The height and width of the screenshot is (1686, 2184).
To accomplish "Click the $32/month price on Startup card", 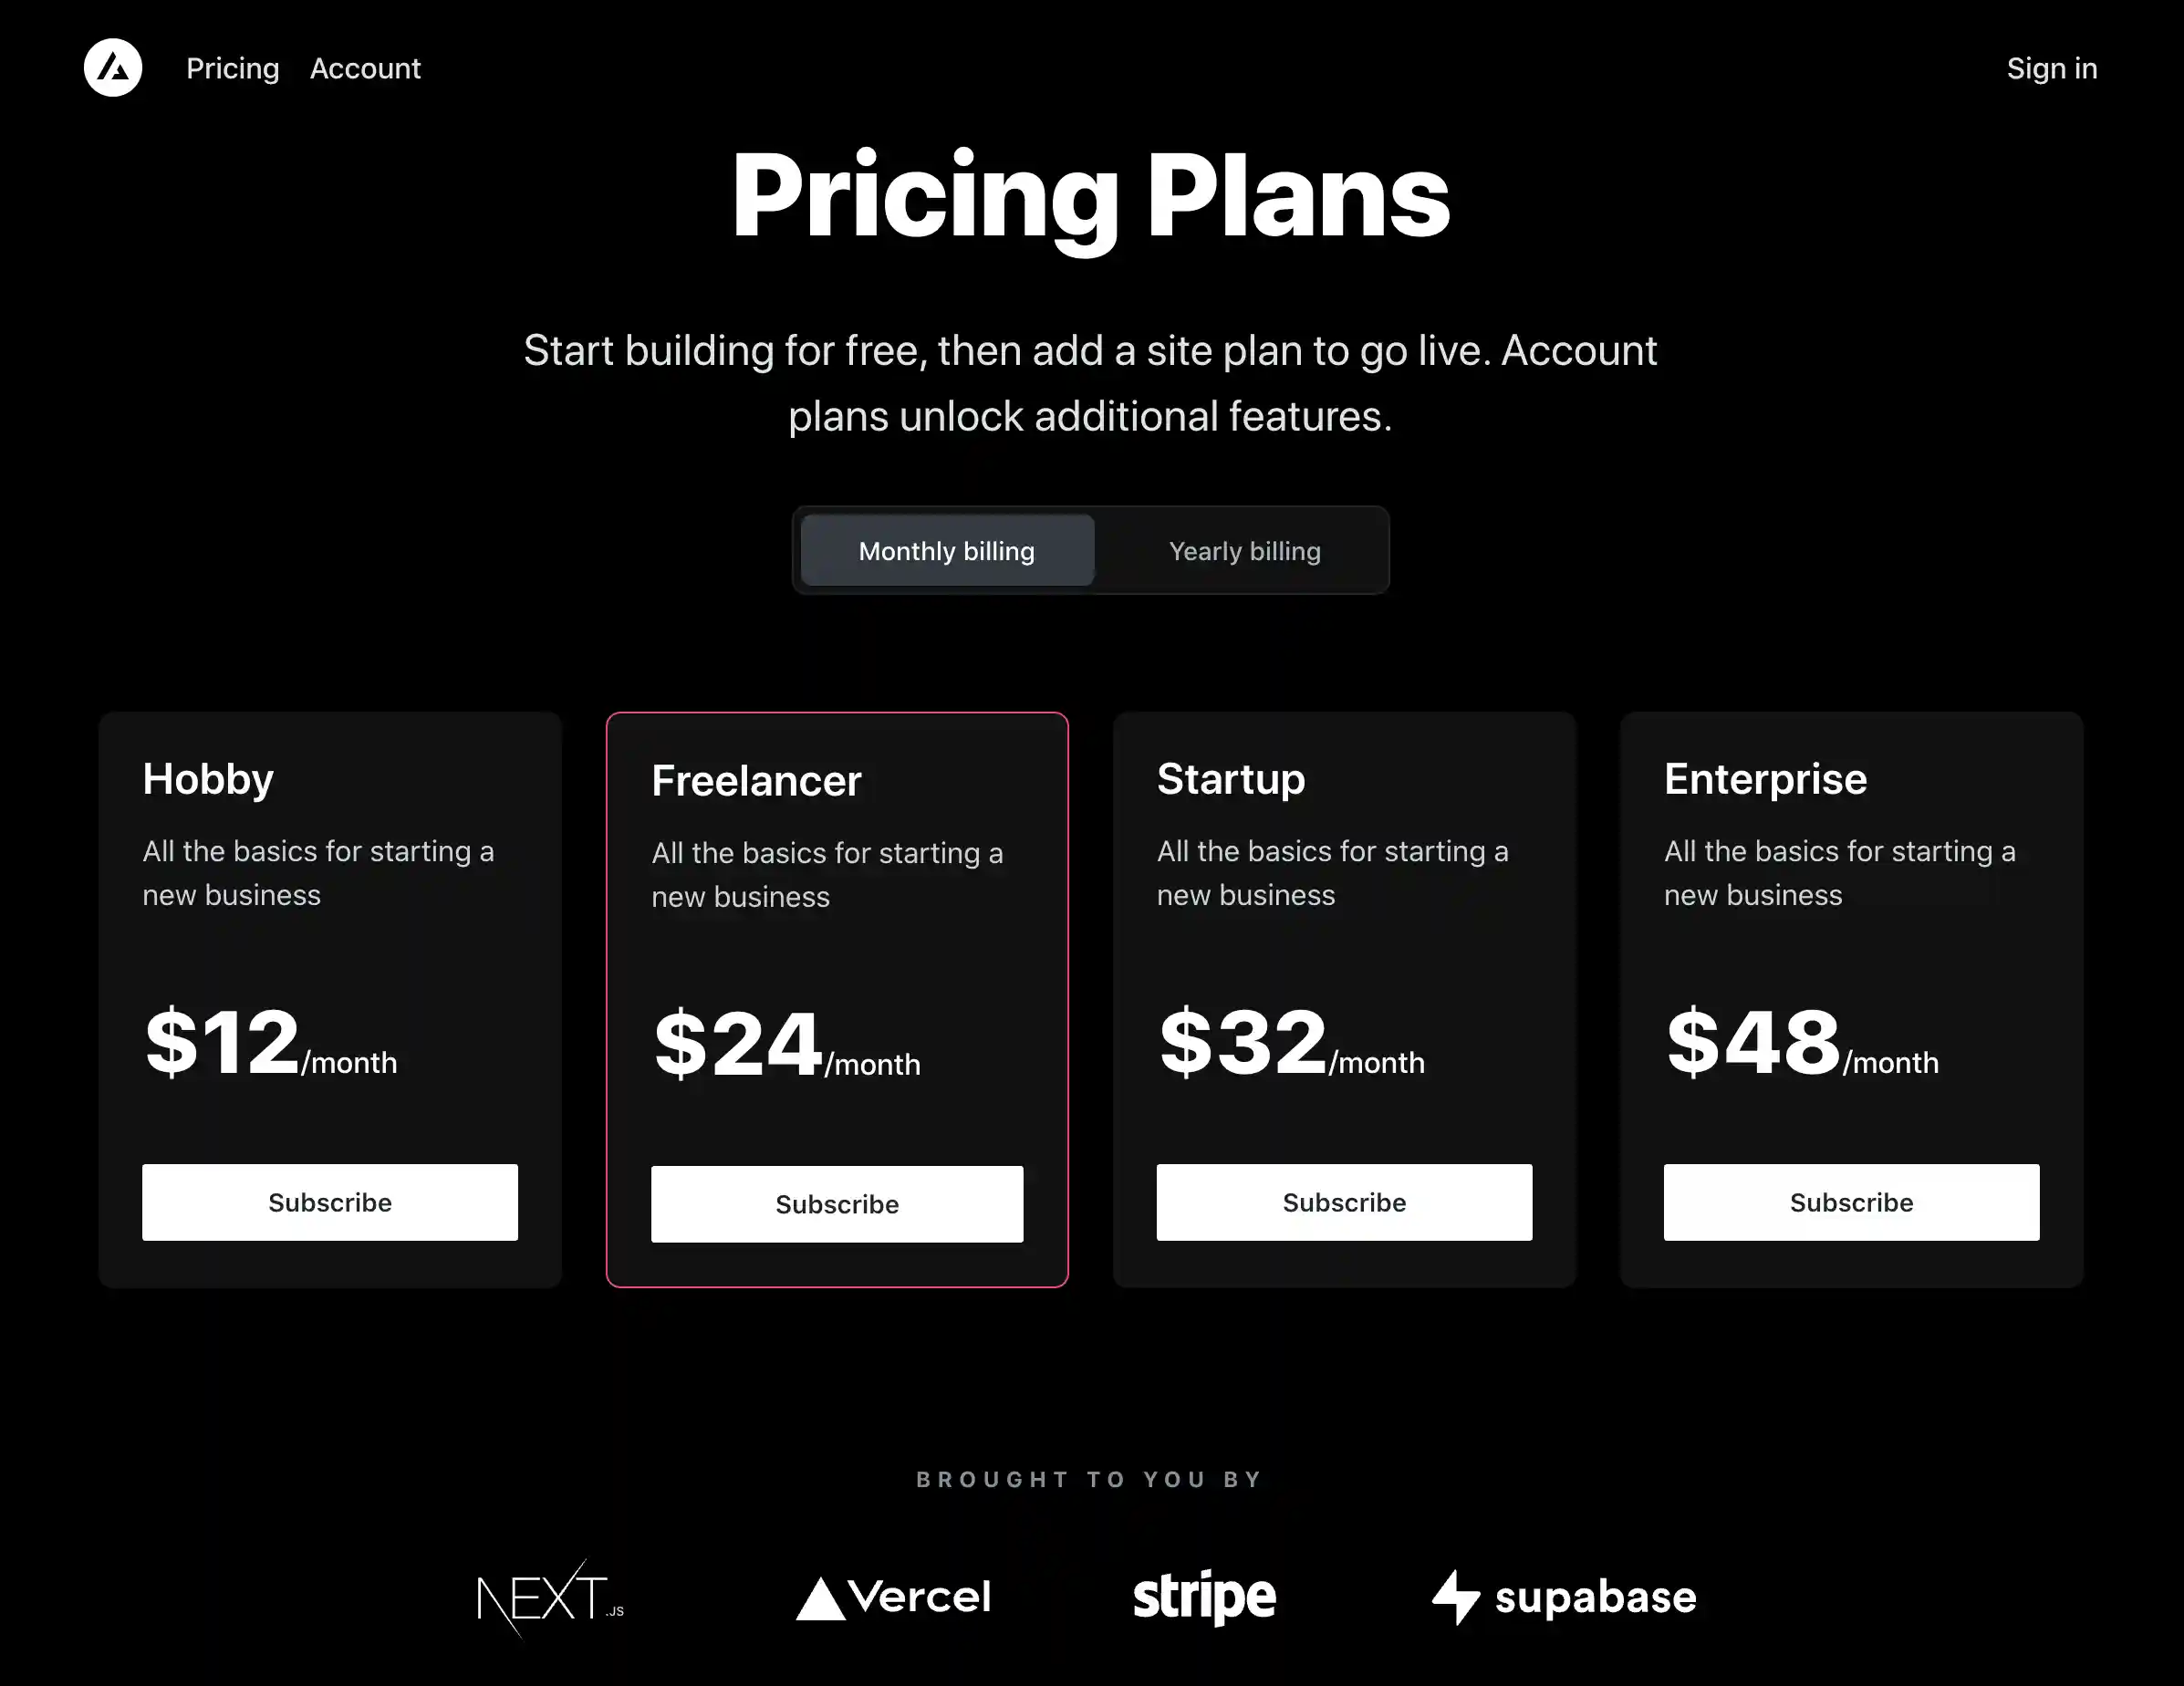I will pyautogui.click(x=1291, y=1045).
